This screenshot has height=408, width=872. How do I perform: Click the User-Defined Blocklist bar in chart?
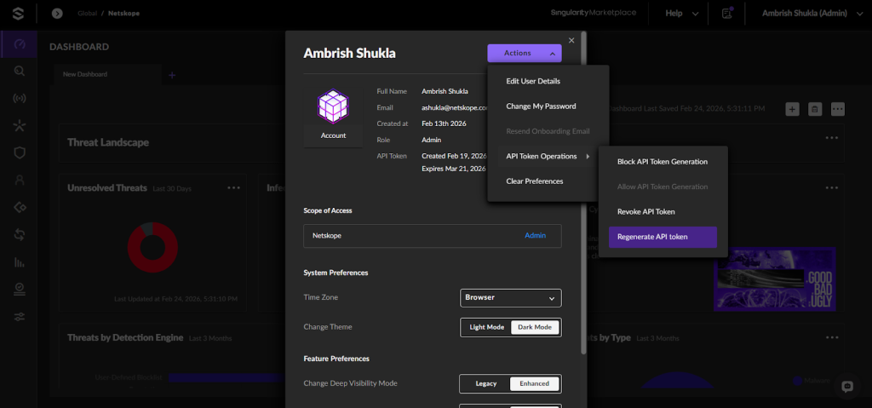coord(227,378)
